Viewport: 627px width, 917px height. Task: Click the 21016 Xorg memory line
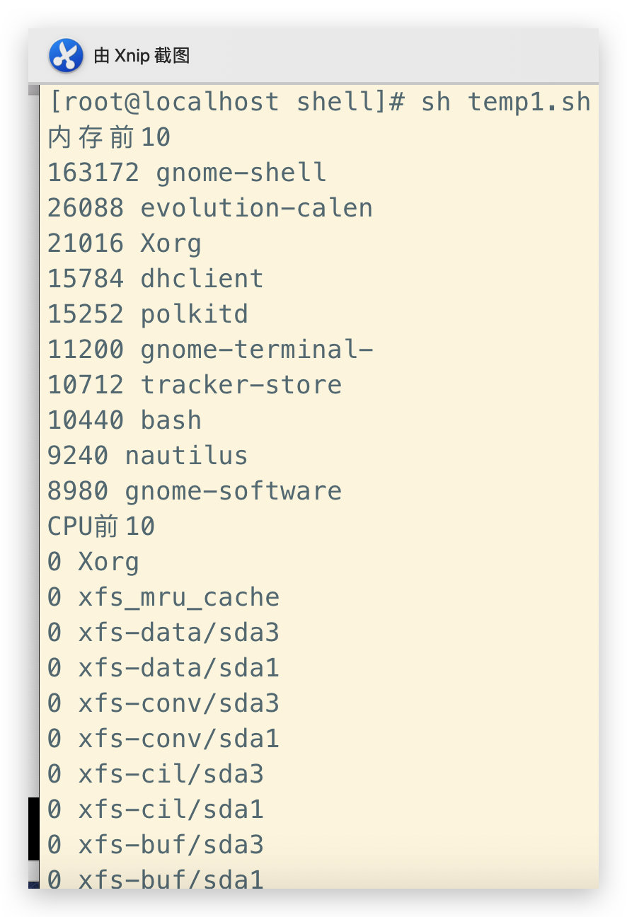point(125,243)
